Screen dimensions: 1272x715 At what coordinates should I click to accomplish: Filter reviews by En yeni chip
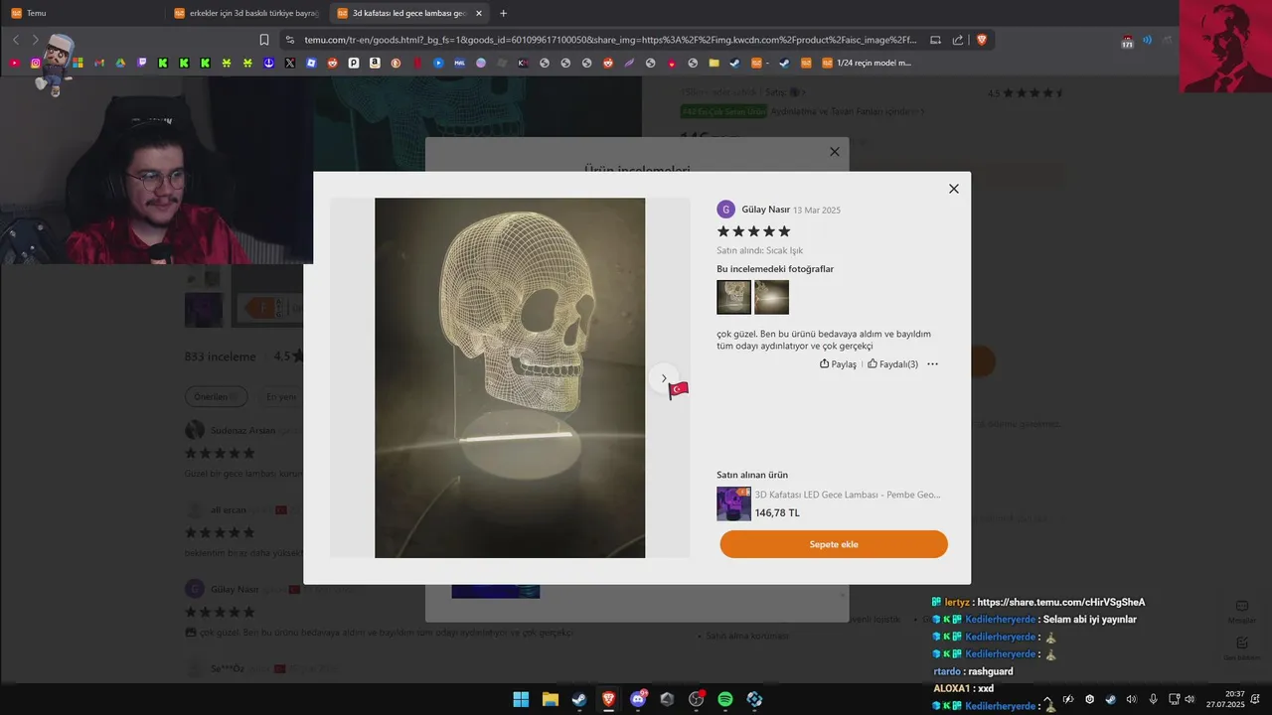click(x=281, y=396)
